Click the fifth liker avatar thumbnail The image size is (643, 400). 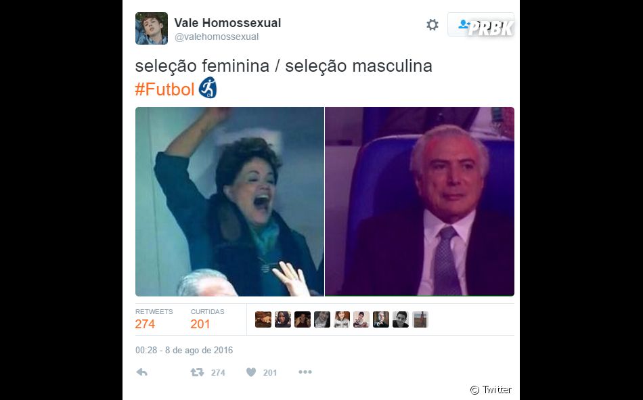pyautogui.click(x=342, y=319)
